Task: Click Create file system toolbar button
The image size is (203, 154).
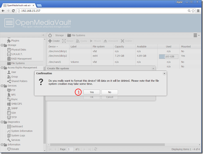Action: [54, 41]
